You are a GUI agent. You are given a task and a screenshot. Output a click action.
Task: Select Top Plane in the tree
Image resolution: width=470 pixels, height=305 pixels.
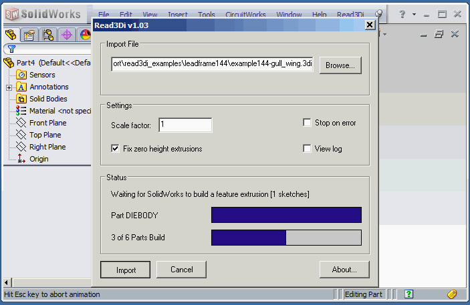(45, 135)
